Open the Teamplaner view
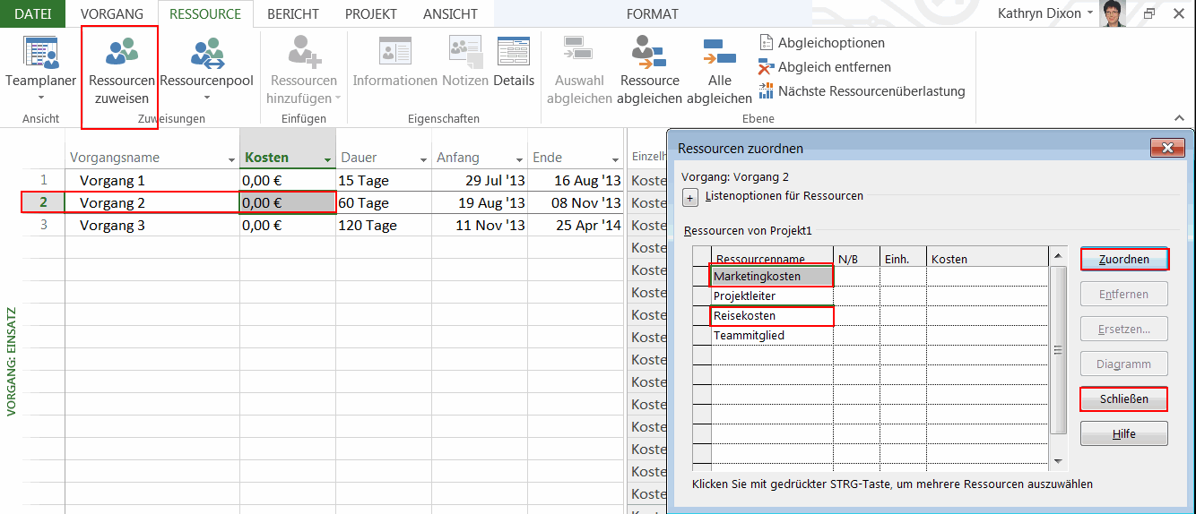This screenshot has height=514, width=1196. (40, 56)
